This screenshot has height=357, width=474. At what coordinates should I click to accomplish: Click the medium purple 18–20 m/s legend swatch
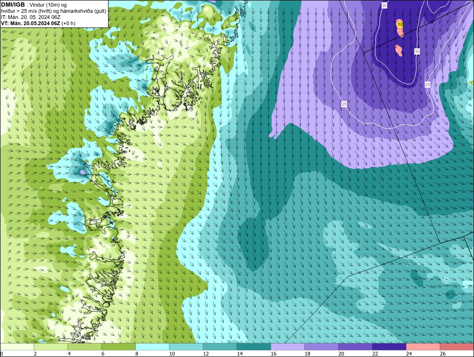pos(322,347)
